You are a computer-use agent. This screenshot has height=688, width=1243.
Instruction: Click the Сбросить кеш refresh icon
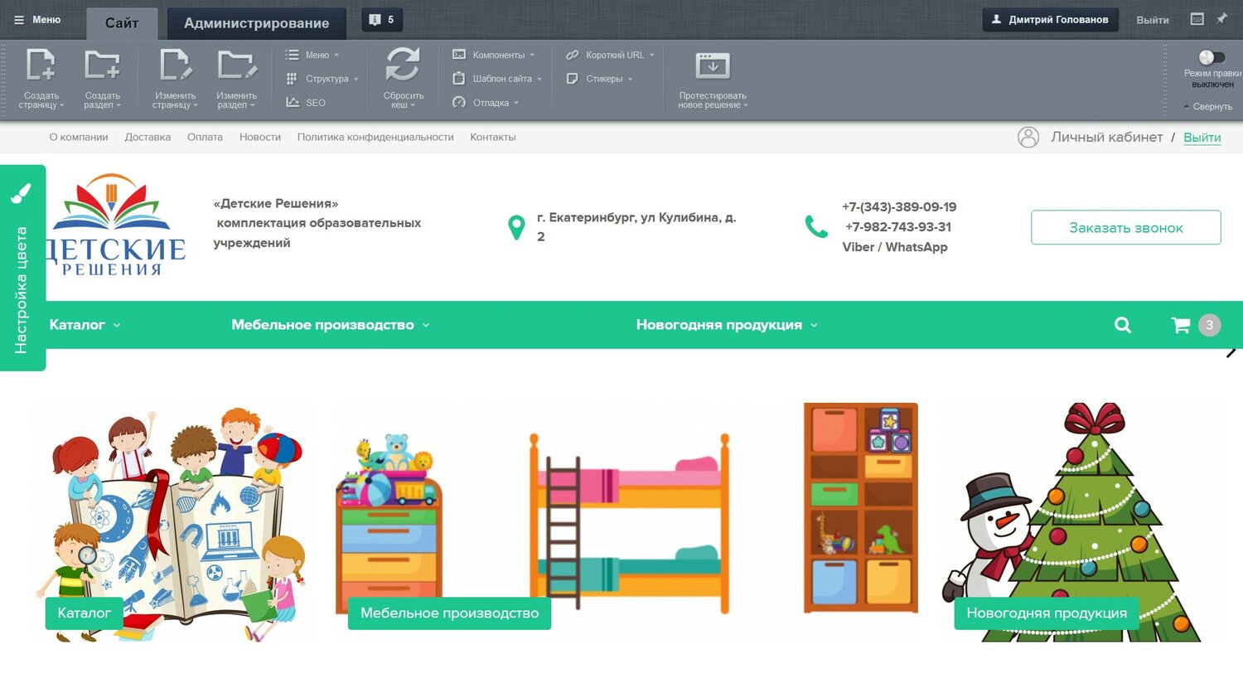pyautogui.click(x=403, y=65)
